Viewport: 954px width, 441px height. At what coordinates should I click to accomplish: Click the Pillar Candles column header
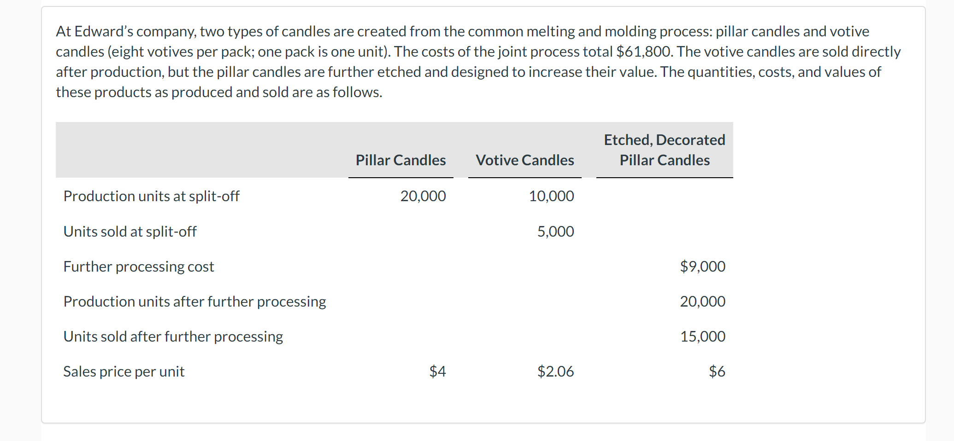400,160
